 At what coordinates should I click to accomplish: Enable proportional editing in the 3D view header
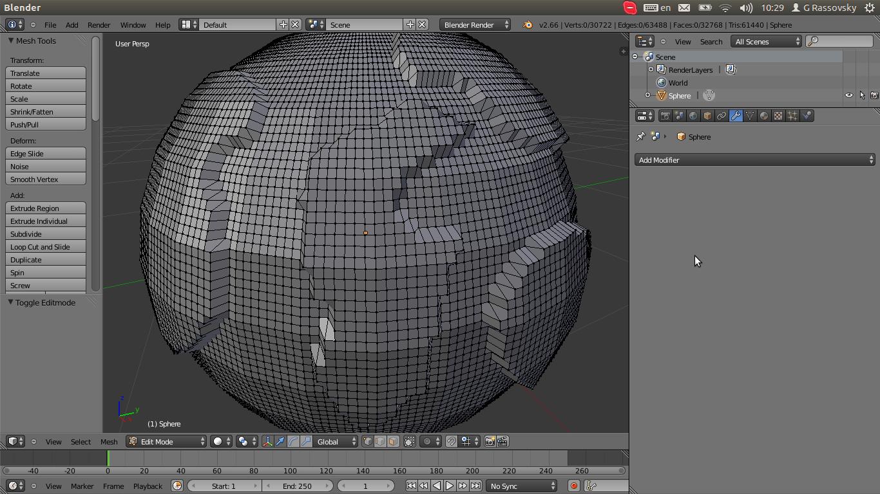(427, 441)
